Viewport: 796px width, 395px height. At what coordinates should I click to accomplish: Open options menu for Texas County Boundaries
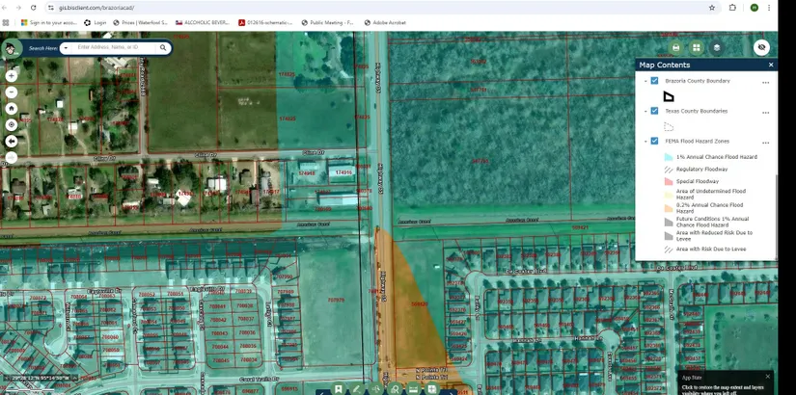tap(766, 112)
